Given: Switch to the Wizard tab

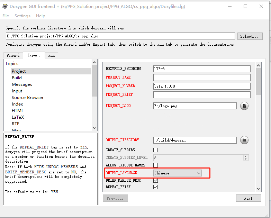Looking at the screenshot, I should click(13, 55).
